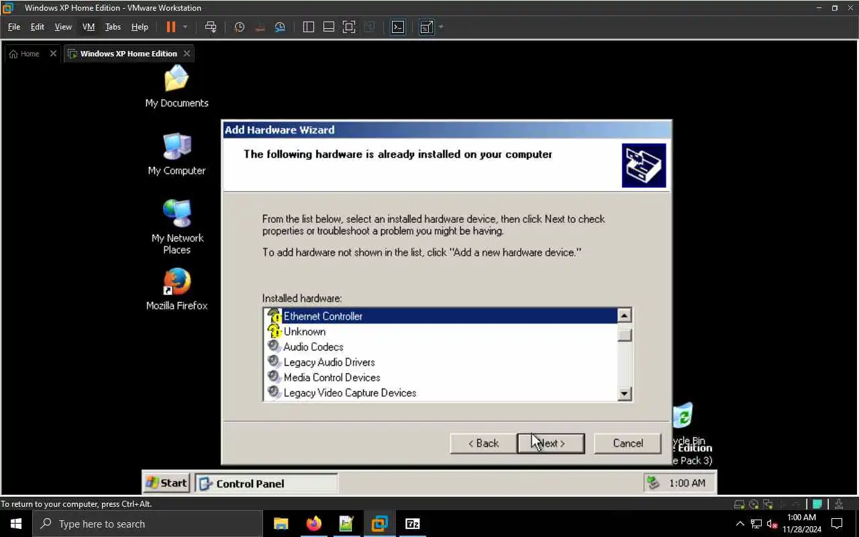
Task: Select Ethernet Controller in hardware list
Action: point(440,316)
